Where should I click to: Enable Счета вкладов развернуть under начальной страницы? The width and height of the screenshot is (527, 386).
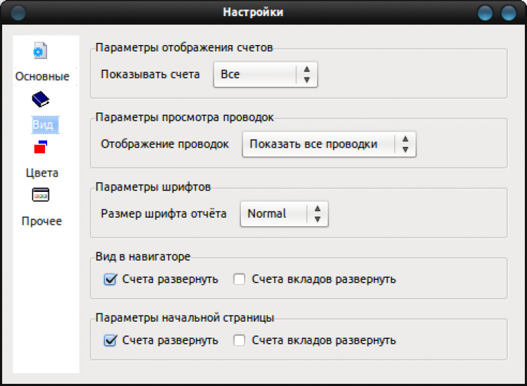[x=239, y=340]
